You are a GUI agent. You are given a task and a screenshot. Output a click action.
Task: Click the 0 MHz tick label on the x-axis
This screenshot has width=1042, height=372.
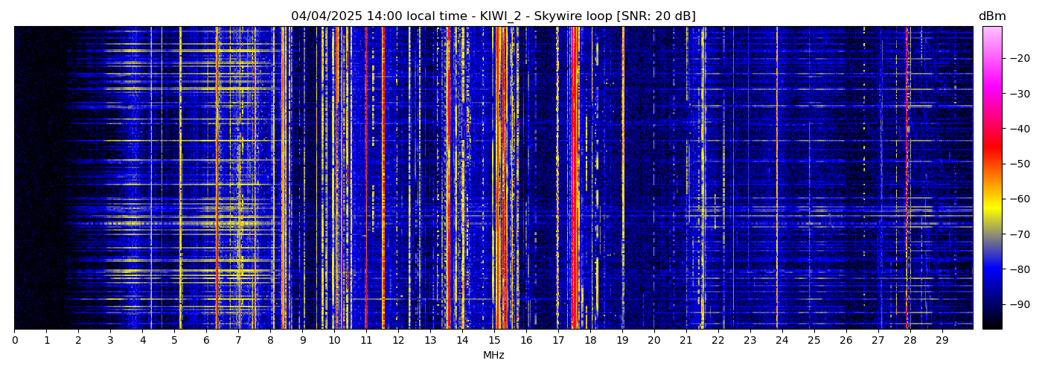tap(14, 340)
